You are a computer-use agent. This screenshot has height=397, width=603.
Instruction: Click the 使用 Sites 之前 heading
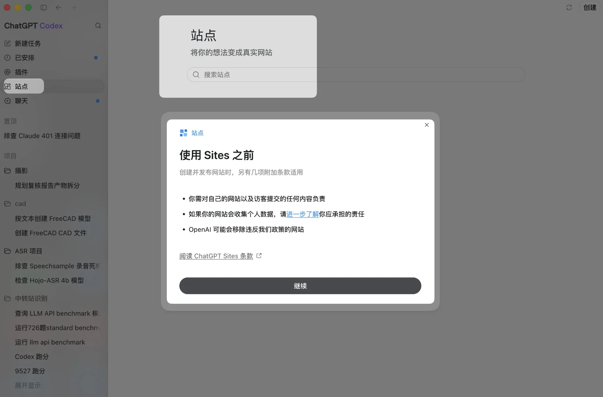pos(216,155)
